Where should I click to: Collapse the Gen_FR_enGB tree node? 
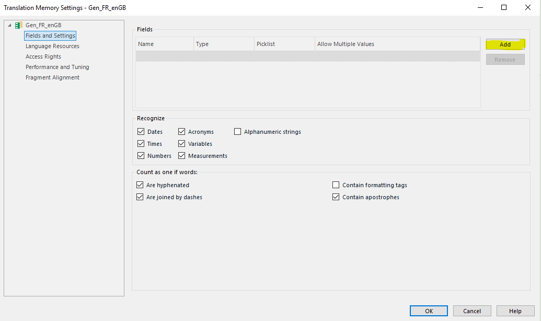coord(9,25)
